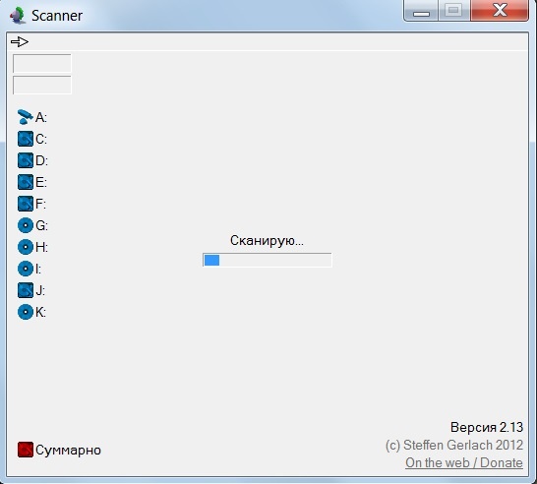Viewport: 537px width, 484px height.
Task: Select the hard disk J: icon
Action: [26, 290]
